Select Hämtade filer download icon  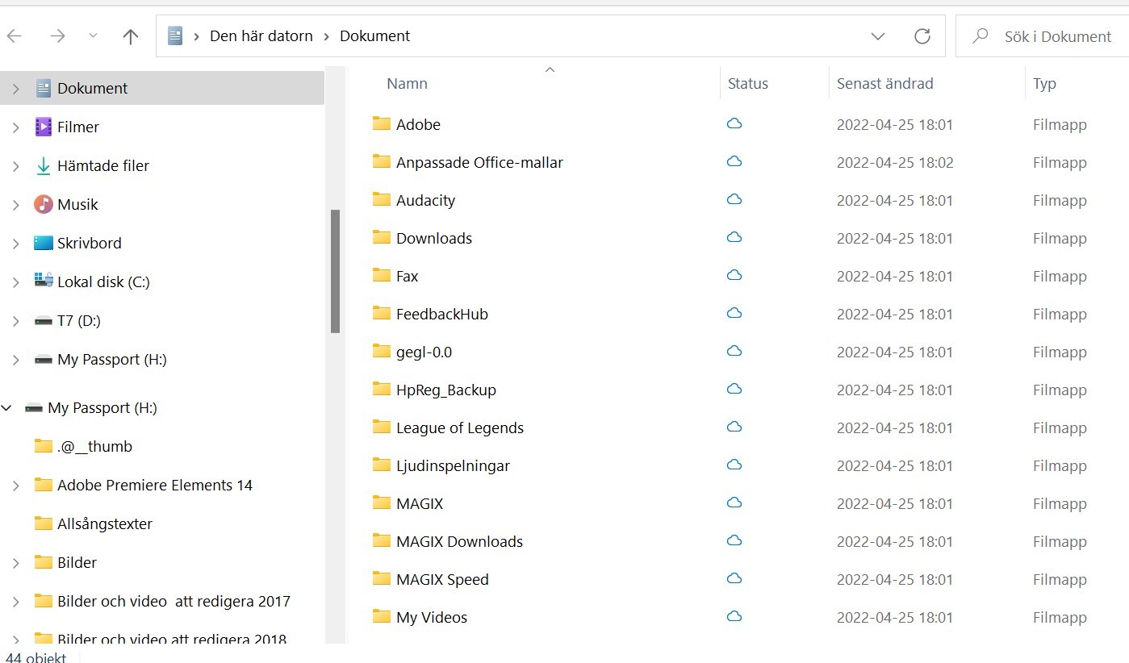point(44,166)
